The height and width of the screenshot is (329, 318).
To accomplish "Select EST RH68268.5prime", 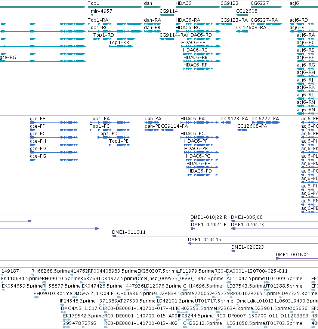I will point(33,274).
